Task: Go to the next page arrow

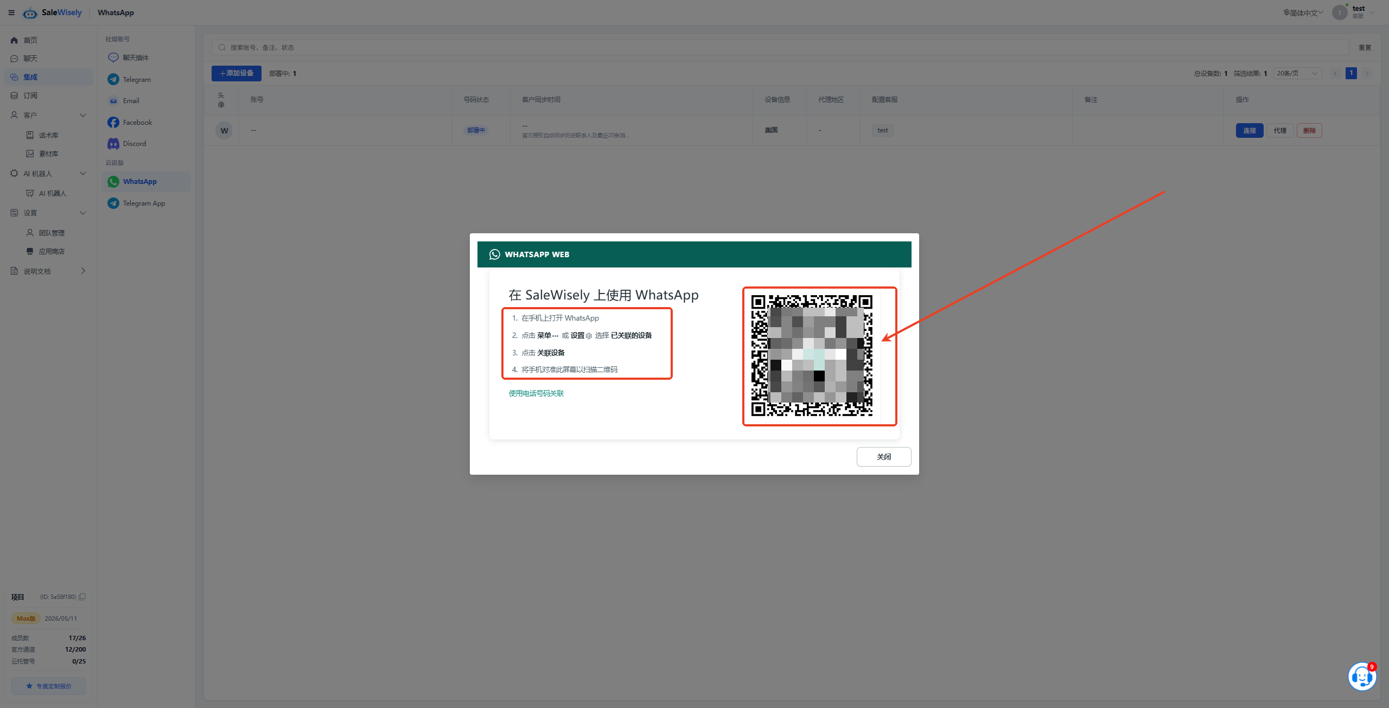Action: point(1367,73)
